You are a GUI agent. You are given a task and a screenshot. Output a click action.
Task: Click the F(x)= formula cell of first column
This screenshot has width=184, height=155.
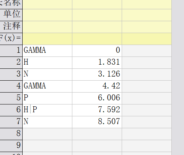[47, 39]
